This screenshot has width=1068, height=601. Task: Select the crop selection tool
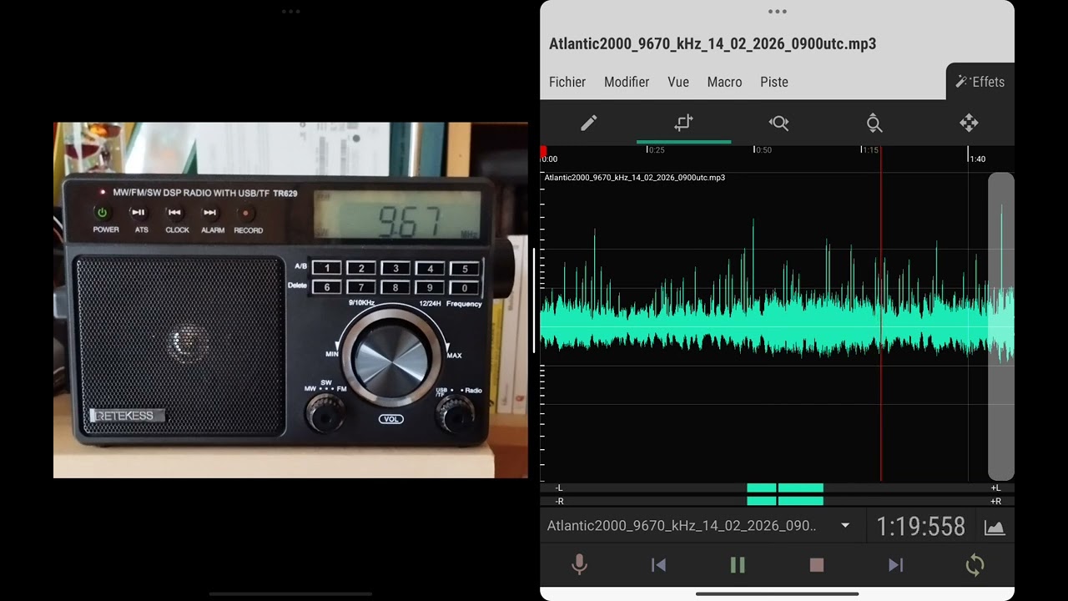(x=683, y=124)
